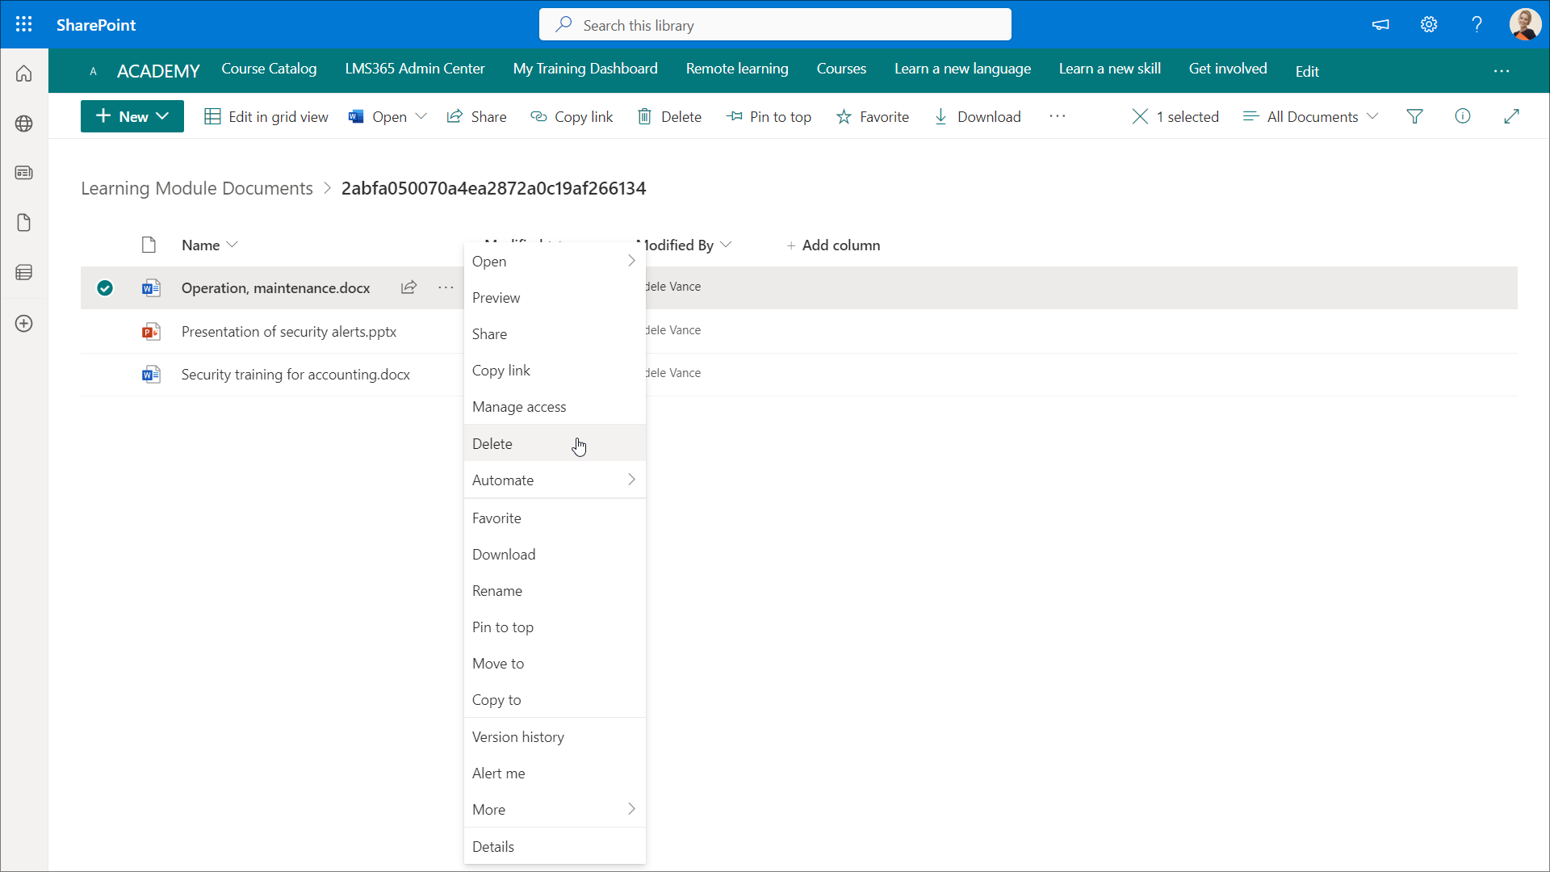
Task: Open the settings gear icon
Action: pos(1429,24)
